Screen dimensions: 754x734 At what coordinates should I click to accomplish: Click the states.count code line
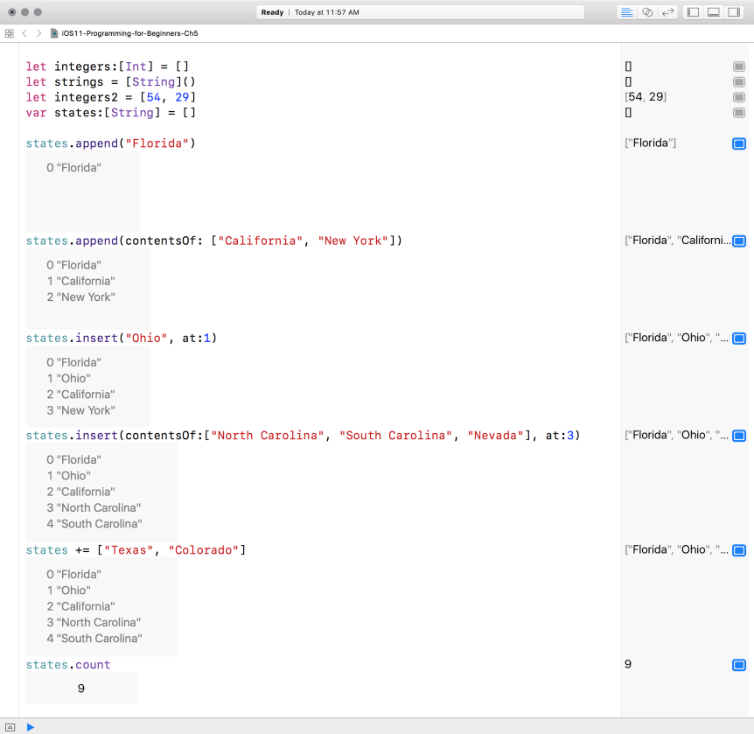pos(68,665)
